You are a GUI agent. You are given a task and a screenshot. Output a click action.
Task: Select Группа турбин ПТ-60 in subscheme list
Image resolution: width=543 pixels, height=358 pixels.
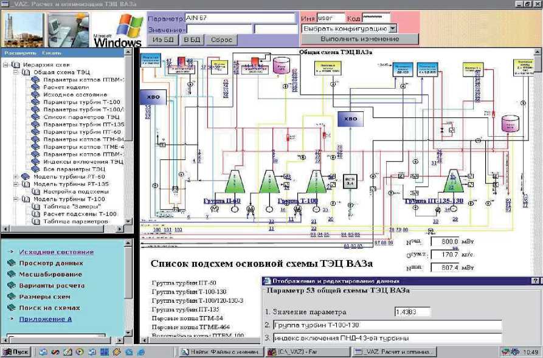click(184, 283)
